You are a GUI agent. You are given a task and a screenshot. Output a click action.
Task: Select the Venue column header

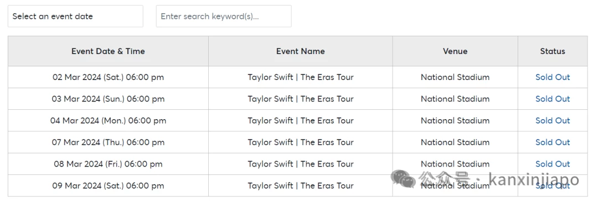[455, 51]
